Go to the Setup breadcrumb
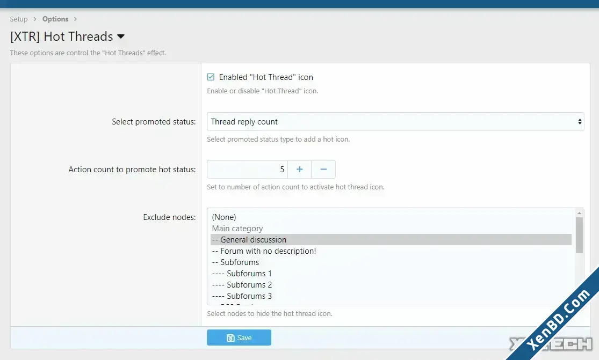 tap(19, 19)
